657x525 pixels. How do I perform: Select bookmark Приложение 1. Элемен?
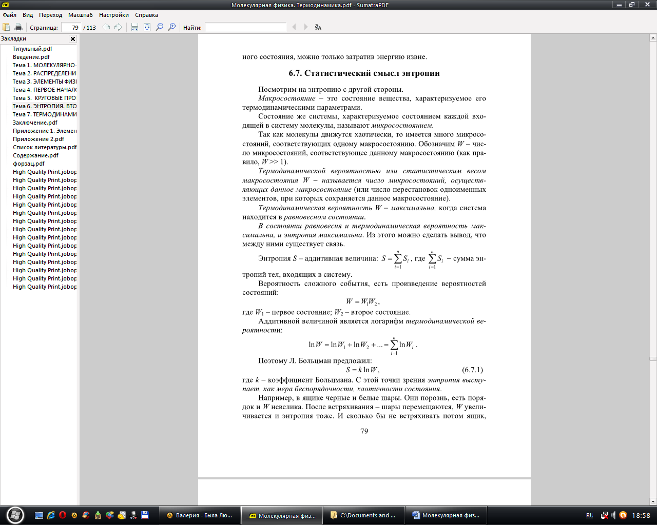coord(44,131)
